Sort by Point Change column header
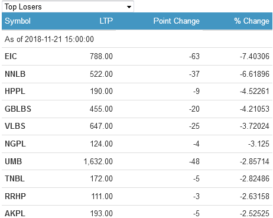 tap(177, 21)
